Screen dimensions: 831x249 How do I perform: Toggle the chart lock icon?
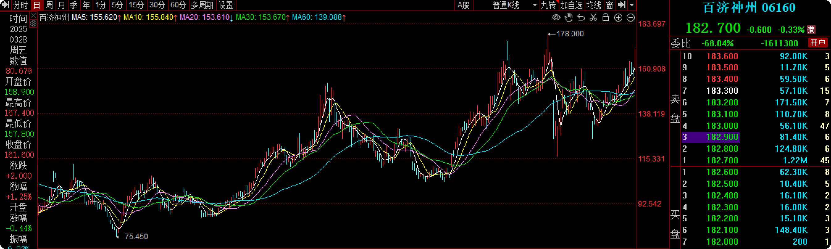point(606,17)
